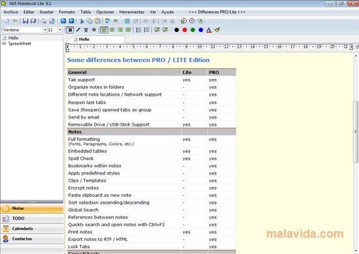Align text left
The width and height of the screenshot is (359, 254).
[104, 30]
